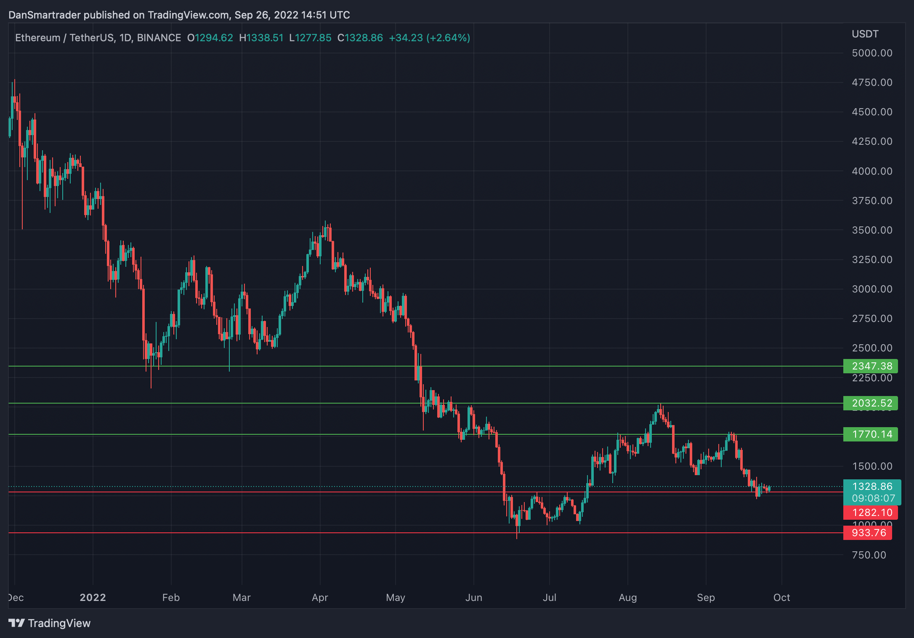Click the 750.00 price axis label
Image resolution: width=914 pixels, height=638 pixels.
(x=869, y=555)
